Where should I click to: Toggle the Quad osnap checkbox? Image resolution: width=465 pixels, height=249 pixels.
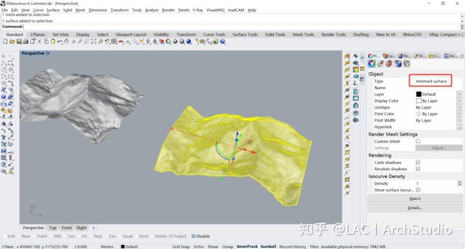pos(120,236)
